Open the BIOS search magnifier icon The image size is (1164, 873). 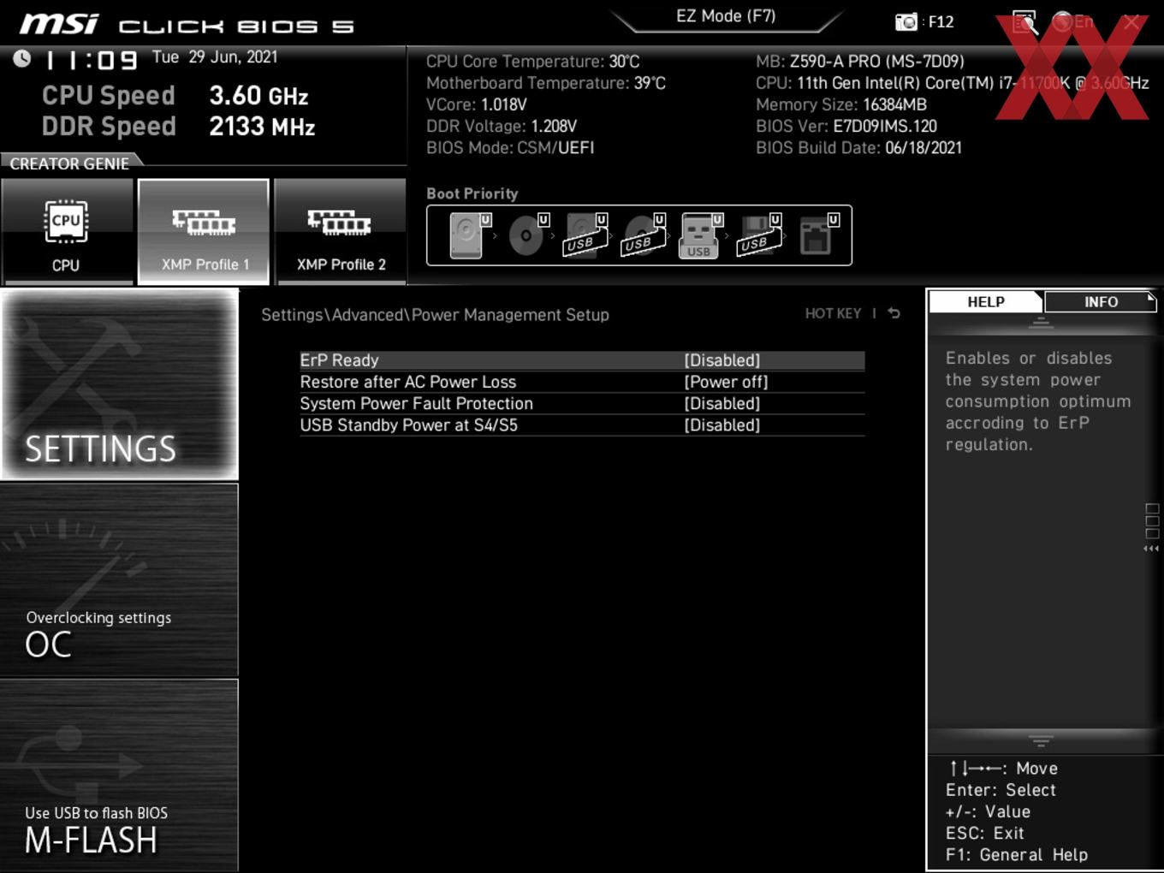(x=1024, y=22)
